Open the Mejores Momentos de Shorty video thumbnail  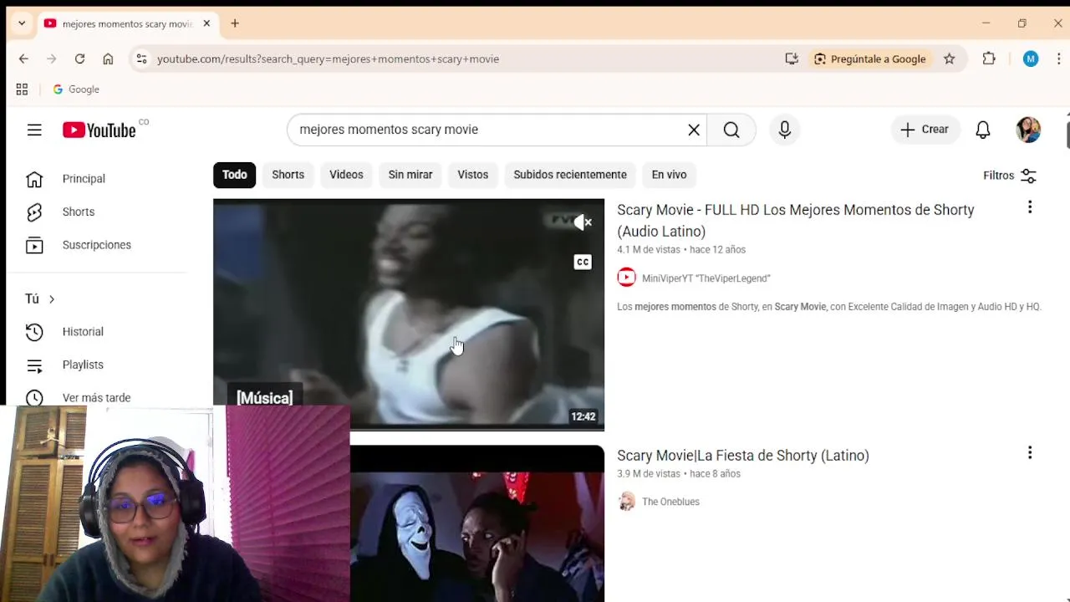click(x=409, y=314)
